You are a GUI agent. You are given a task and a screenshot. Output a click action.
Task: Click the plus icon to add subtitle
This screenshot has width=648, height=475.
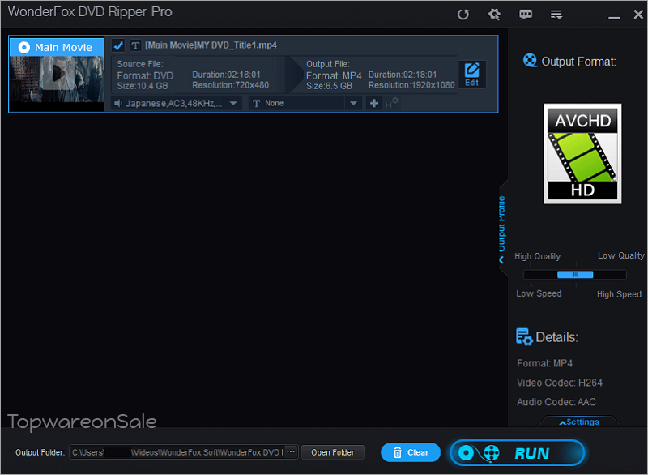(374, 104)
